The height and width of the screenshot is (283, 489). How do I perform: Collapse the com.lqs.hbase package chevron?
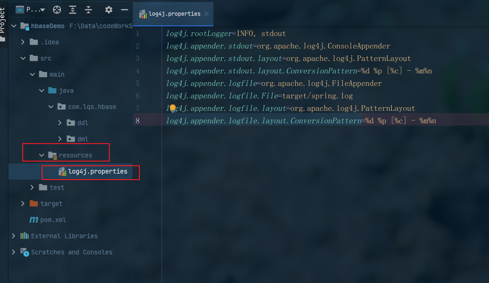tap(51, 107)
